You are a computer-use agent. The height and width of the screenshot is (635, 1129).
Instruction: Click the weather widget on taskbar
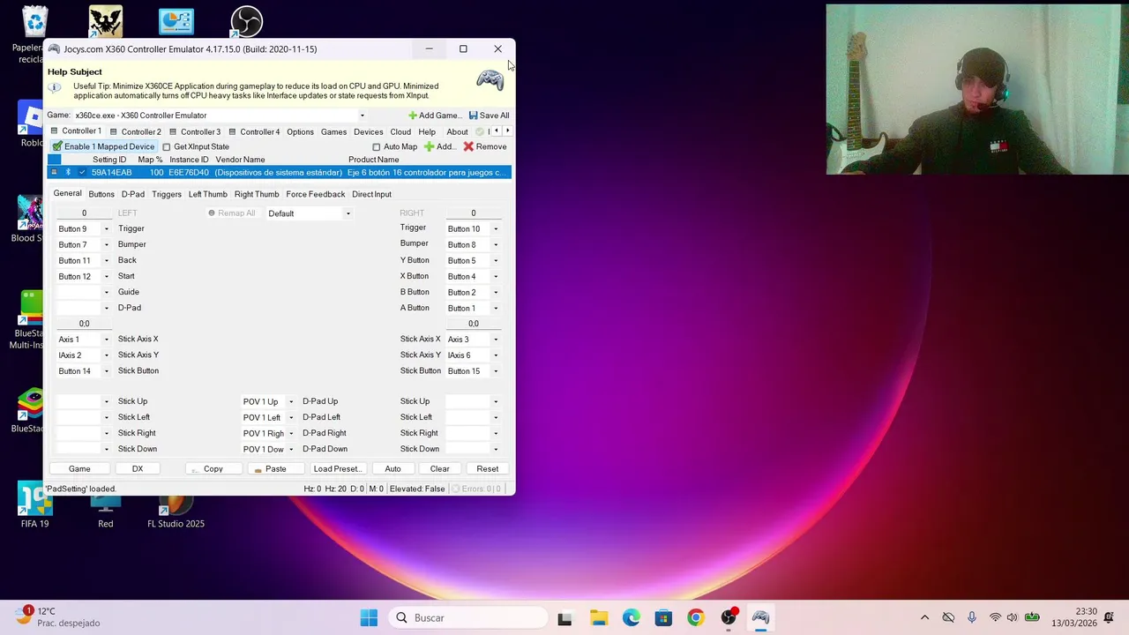coord(57,617)
